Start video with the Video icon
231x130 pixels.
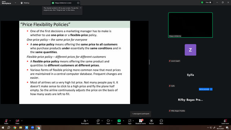point(17,121)
